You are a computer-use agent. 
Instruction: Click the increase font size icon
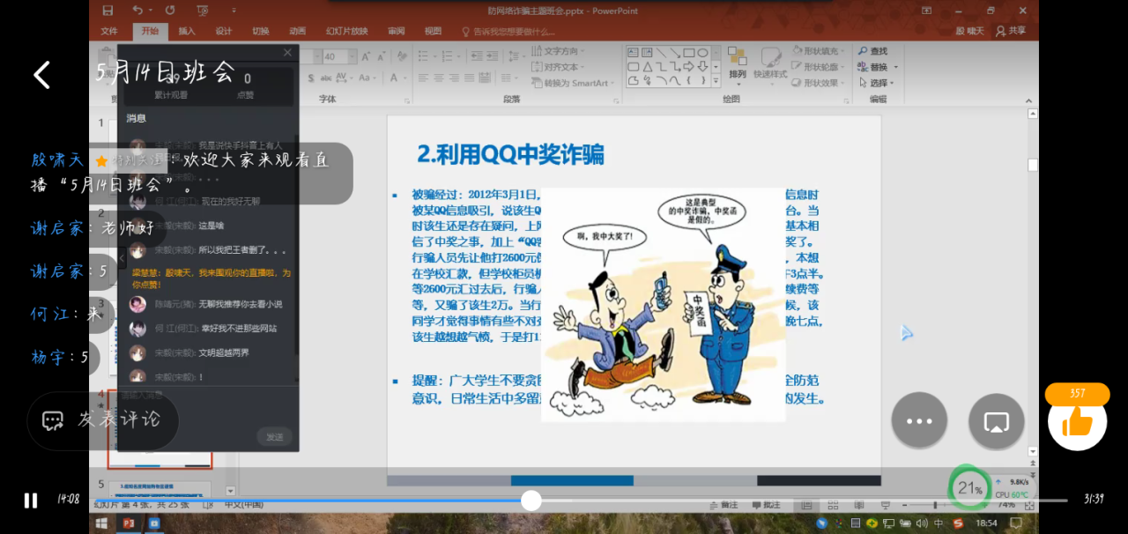[x=366, y=56]
